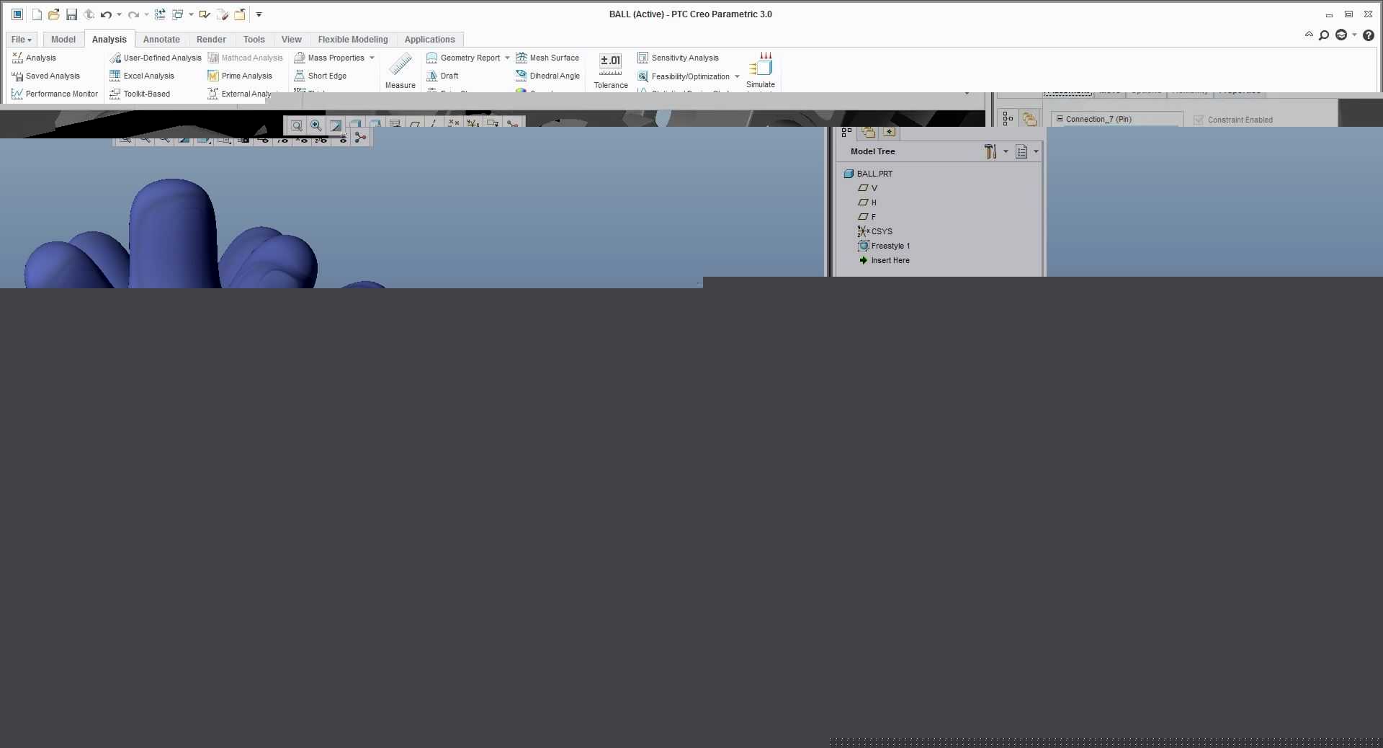Viewport: 1383px width, 748px height.
Task: Select datum plane V in Model Tree
Action: [867, 188]
